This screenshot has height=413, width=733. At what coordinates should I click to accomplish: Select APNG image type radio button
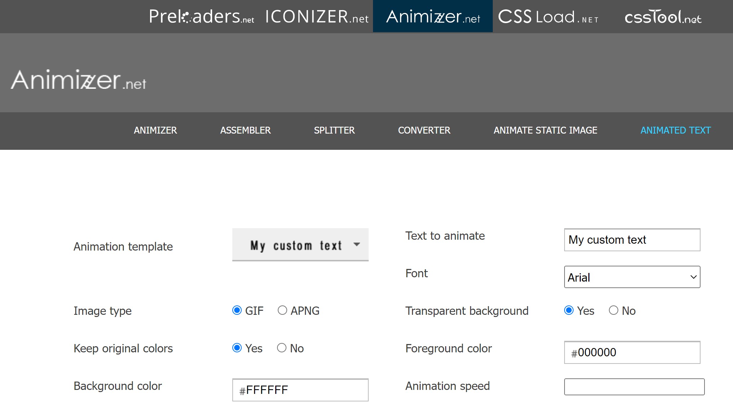tap(282, 310)
